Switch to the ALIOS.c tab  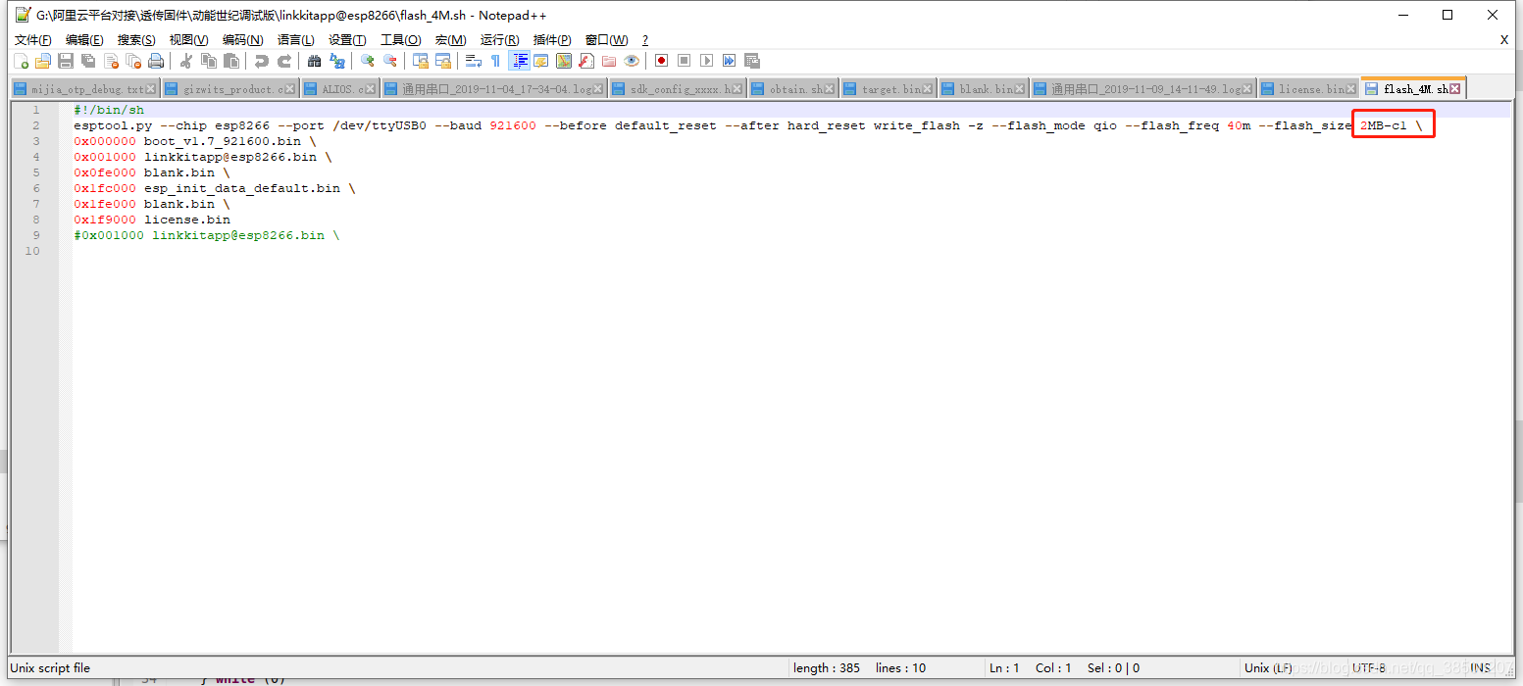point(340,89)
